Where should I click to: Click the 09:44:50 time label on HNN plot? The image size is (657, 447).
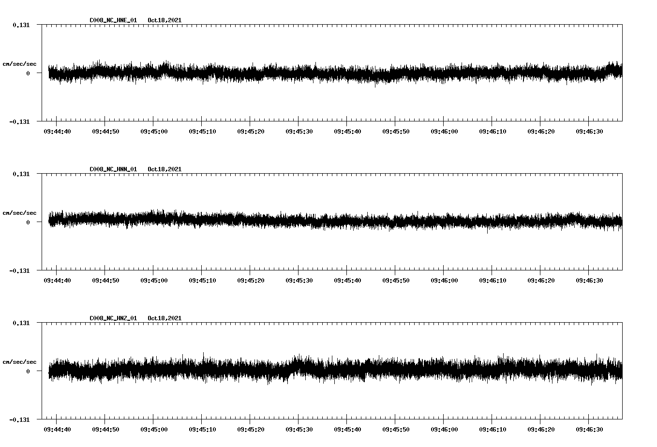click(x=105, y=281)
